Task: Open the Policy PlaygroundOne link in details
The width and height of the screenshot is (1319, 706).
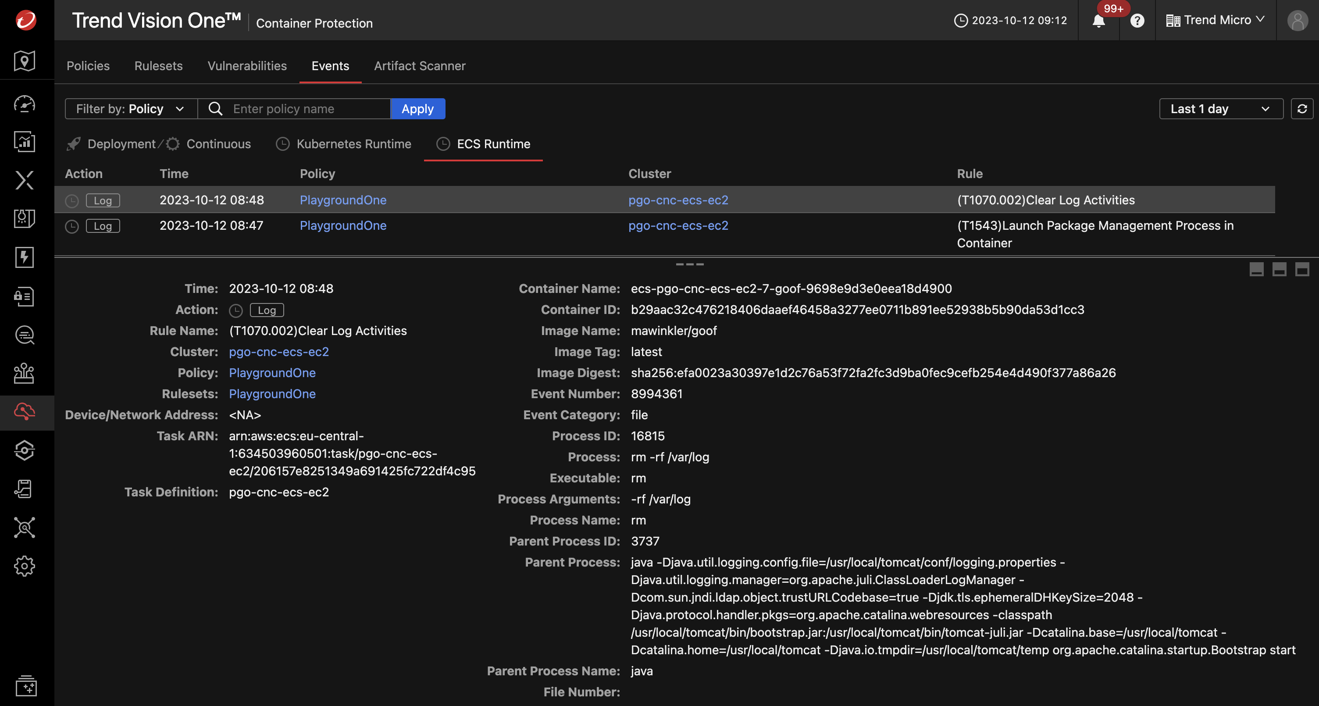Action: pos(272,373)
